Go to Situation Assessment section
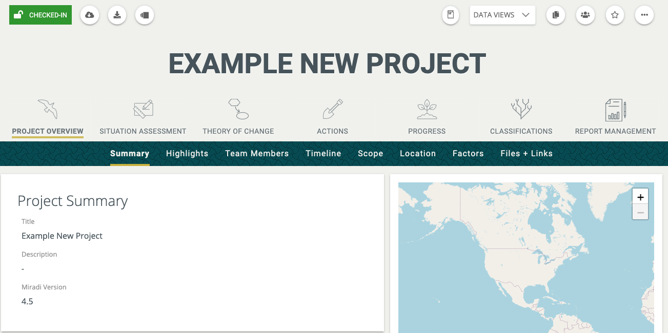 [143, 118]
